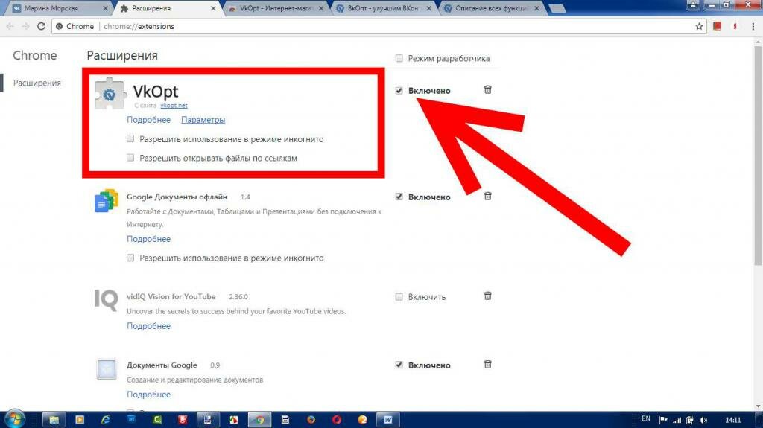Enable Режим разработчика checkbox
763x428 pixels.
coord(399,58)
